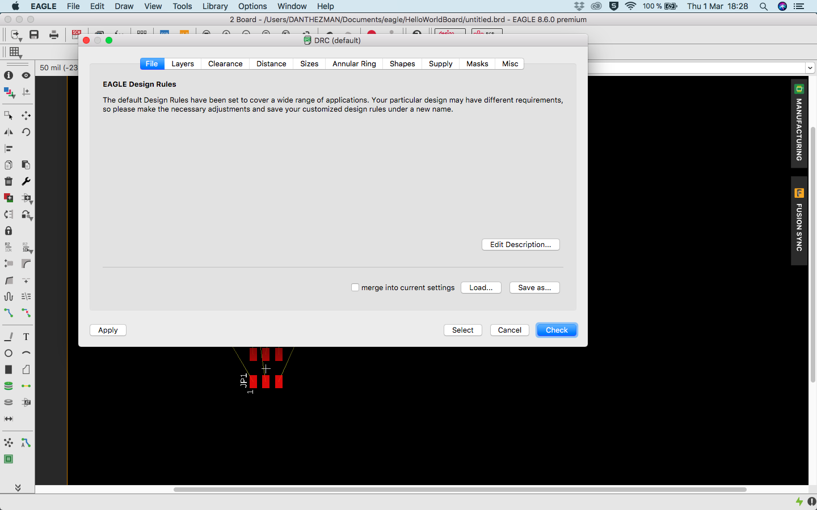Select the Paste tool
This screenshot has width=817, height=510.
click(26, 165)
